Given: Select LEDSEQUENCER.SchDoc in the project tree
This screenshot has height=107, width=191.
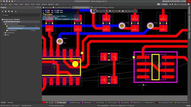Looking at the screenshot, I should 16,26.
